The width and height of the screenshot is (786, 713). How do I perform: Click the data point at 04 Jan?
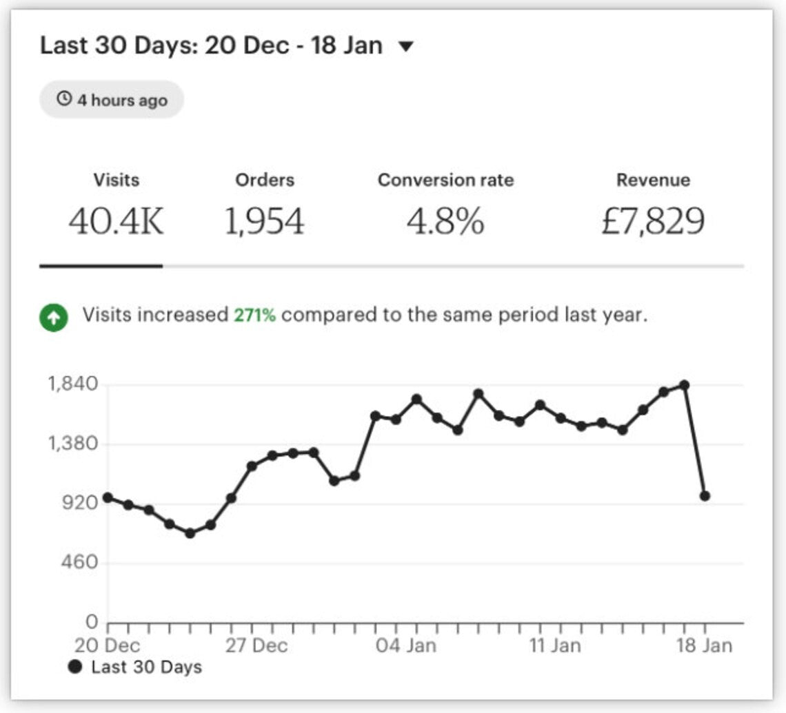416,399
